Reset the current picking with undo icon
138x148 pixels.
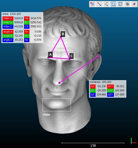click(127, 4)
